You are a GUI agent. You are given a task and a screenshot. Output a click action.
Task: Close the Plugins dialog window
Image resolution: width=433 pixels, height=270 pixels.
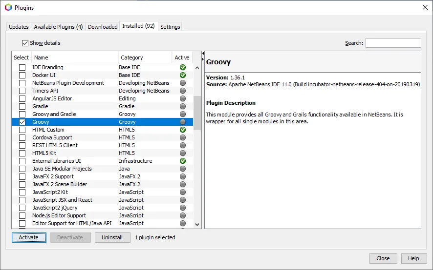tap(425, 7)
